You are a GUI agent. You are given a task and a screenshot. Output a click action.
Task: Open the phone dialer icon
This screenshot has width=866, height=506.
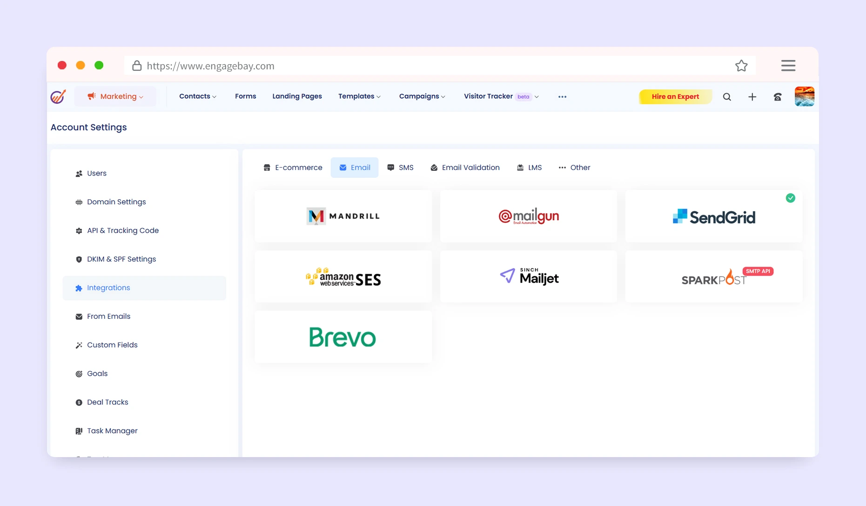click(778, 97)
